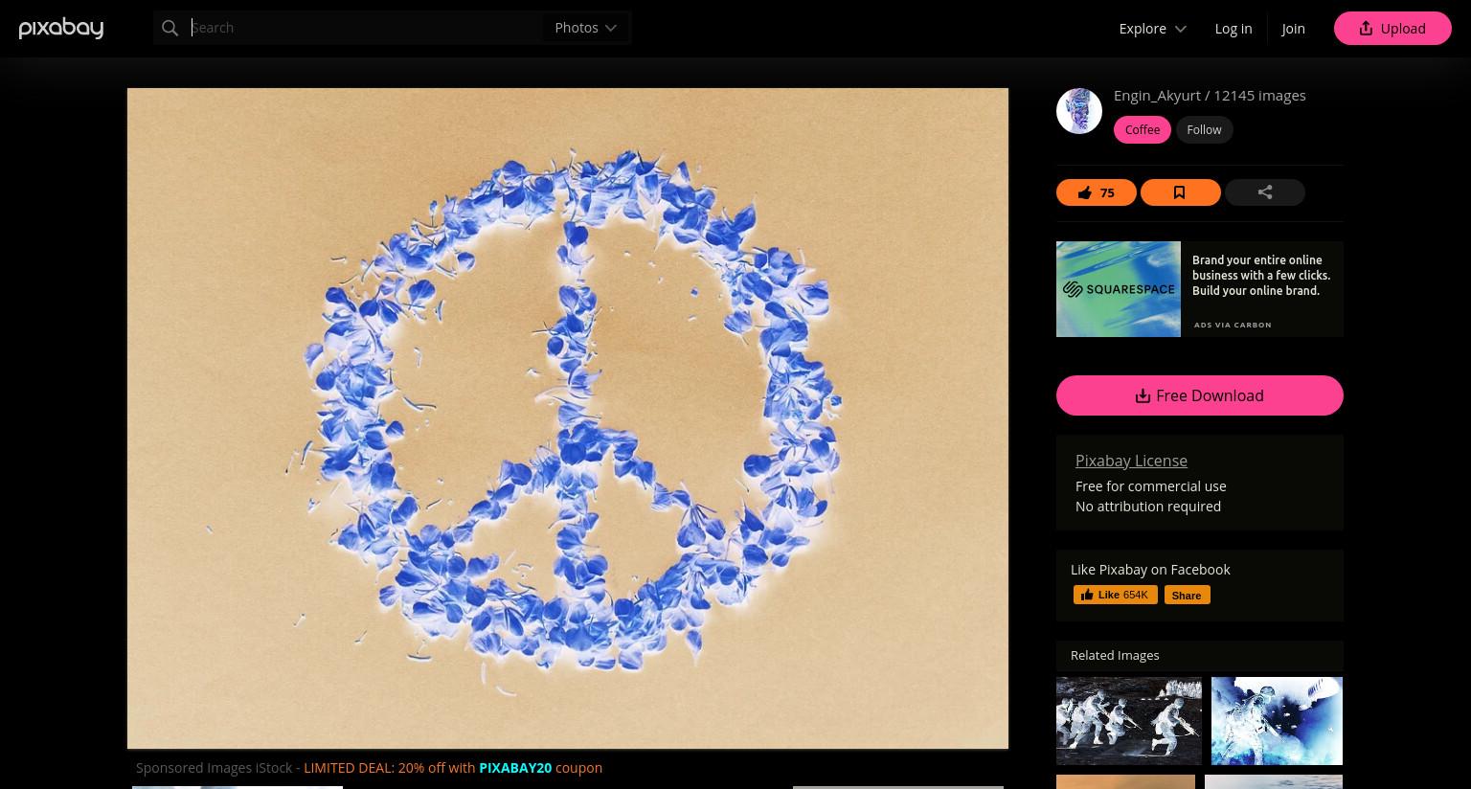Click the Free Download button
Viewport: 1471px width, 789px height.
(x=1200, y=395)
